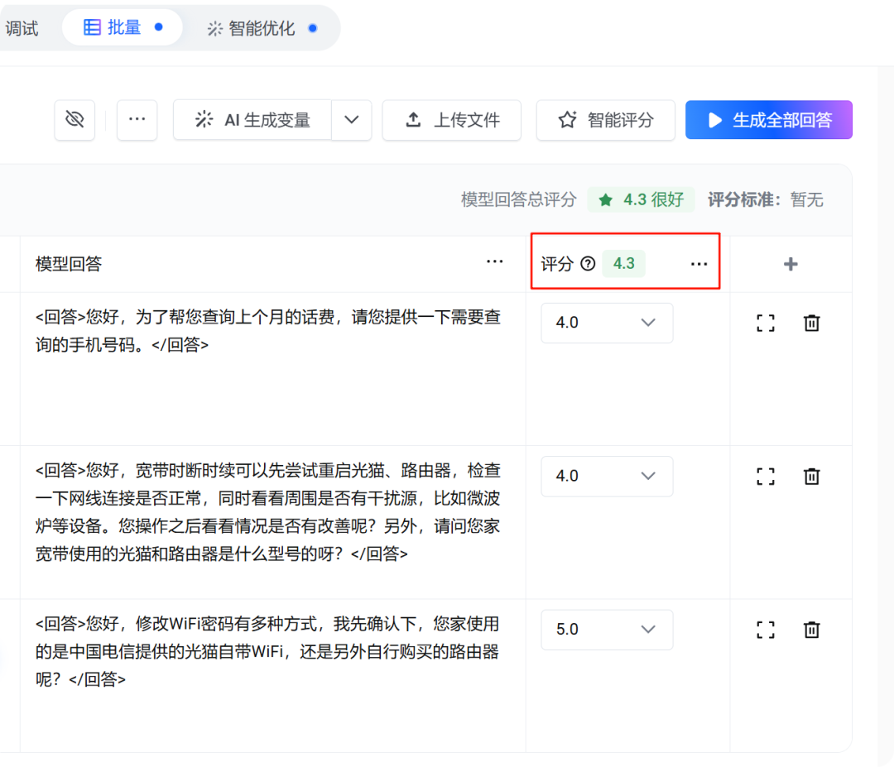Click the 评分 help question-mark icon

point(588,264)
